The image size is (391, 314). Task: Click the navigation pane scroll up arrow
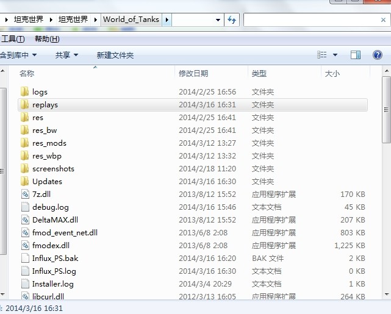tap(2, 71)
